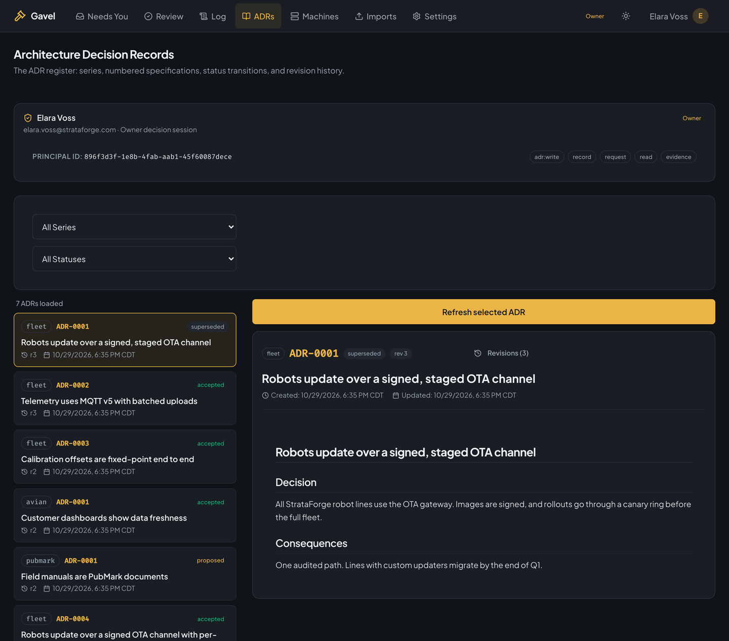Toggle the light/dark theme sun icon
The image size is (729, 641).
[x=626, y=16]
